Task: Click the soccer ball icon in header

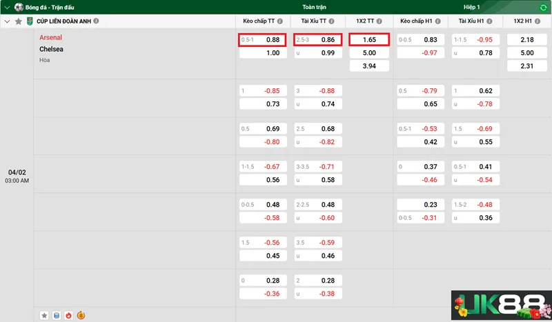Action: 19,7
